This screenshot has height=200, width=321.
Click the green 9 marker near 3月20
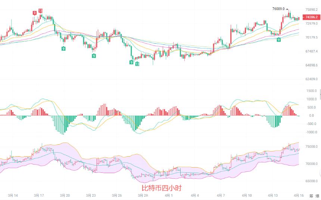click(64, 49)
